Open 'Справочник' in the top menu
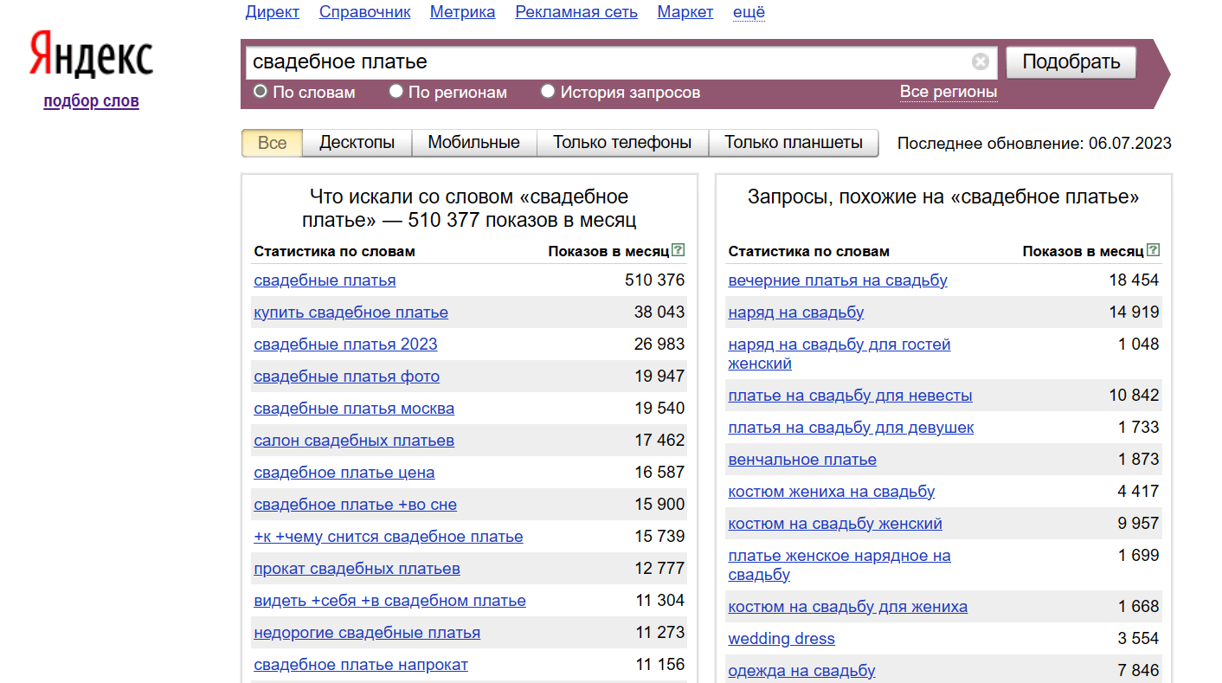This screenshot has height=683, width=1222. tap(364, 12)
